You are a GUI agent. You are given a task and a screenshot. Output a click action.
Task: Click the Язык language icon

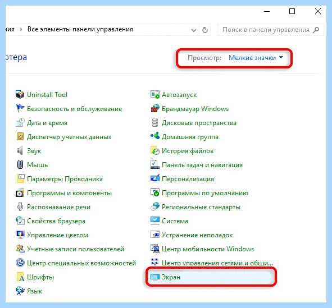[20, 291]
